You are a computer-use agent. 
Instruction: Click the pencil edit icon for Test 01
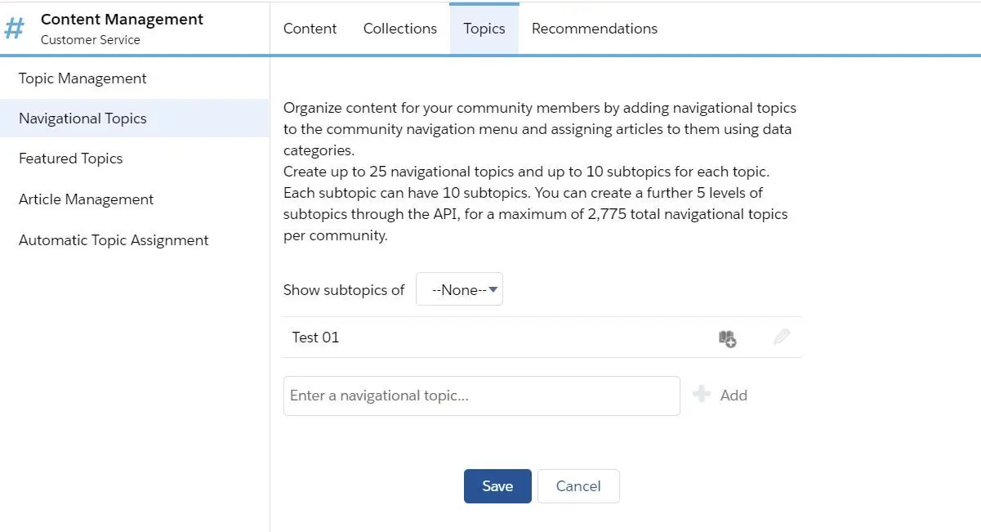pyautogui.click(x=782, y=337)
